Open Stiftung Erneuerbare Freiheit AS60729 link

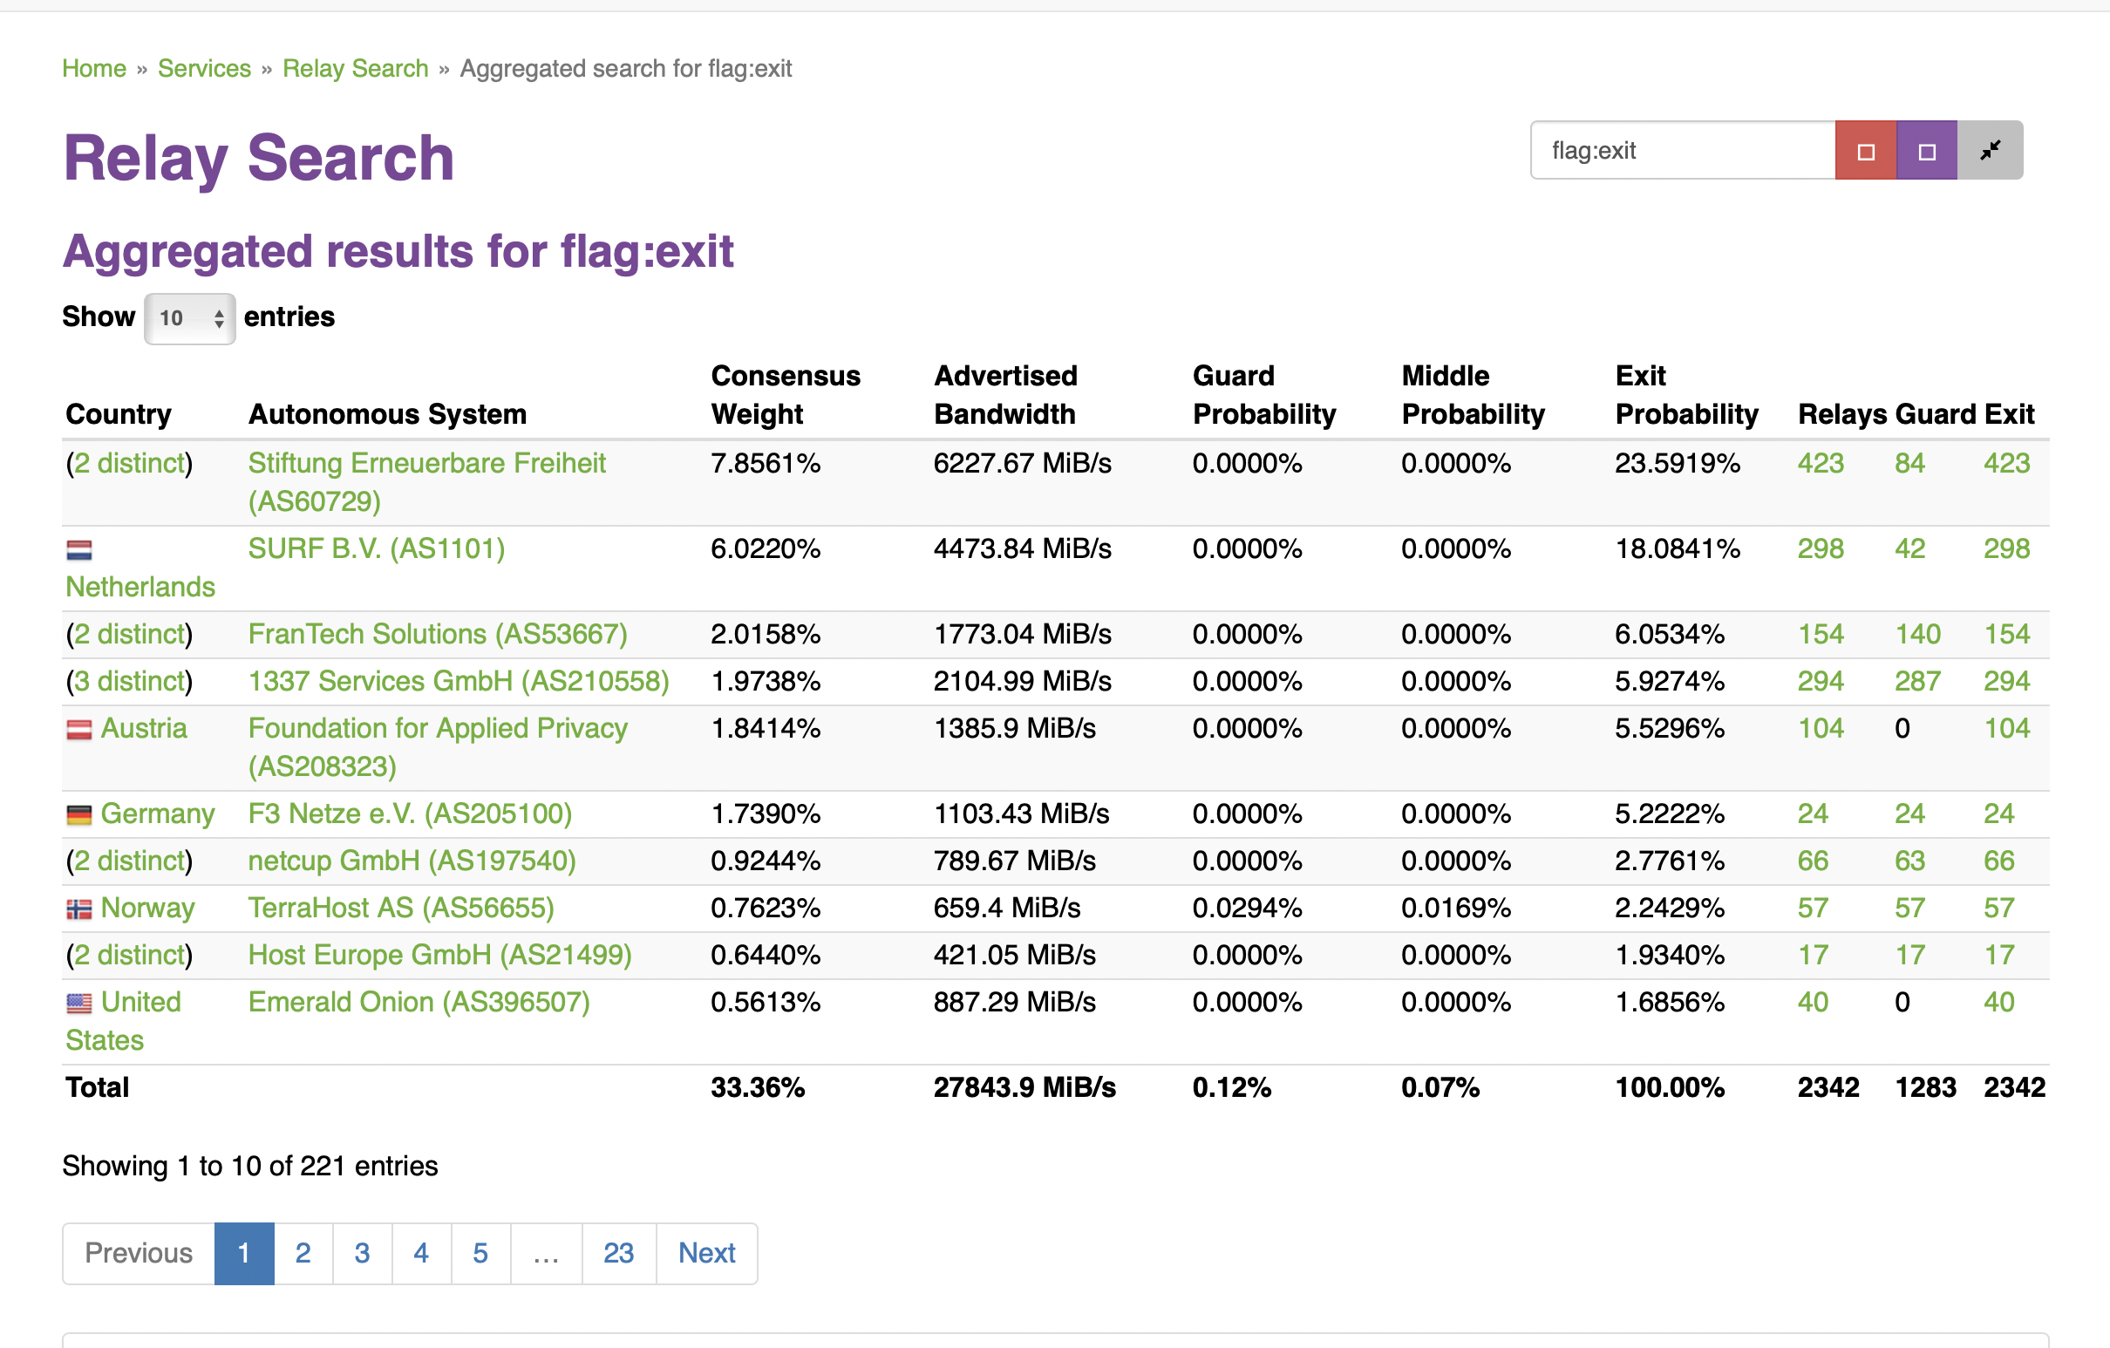pyautogui.click(x=425, y=463)
